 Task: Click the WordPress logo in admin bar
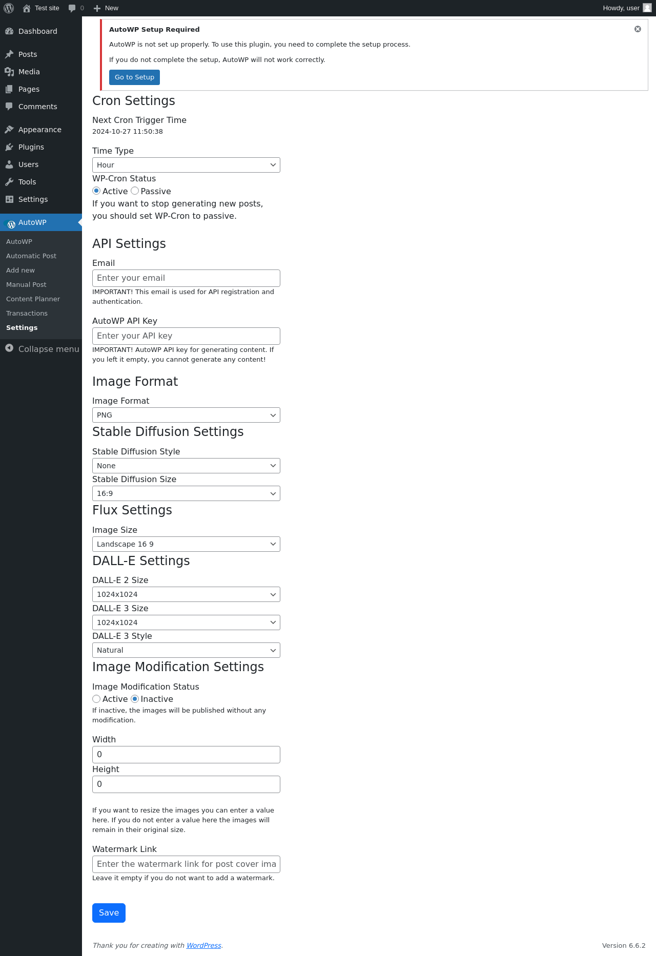9,8
